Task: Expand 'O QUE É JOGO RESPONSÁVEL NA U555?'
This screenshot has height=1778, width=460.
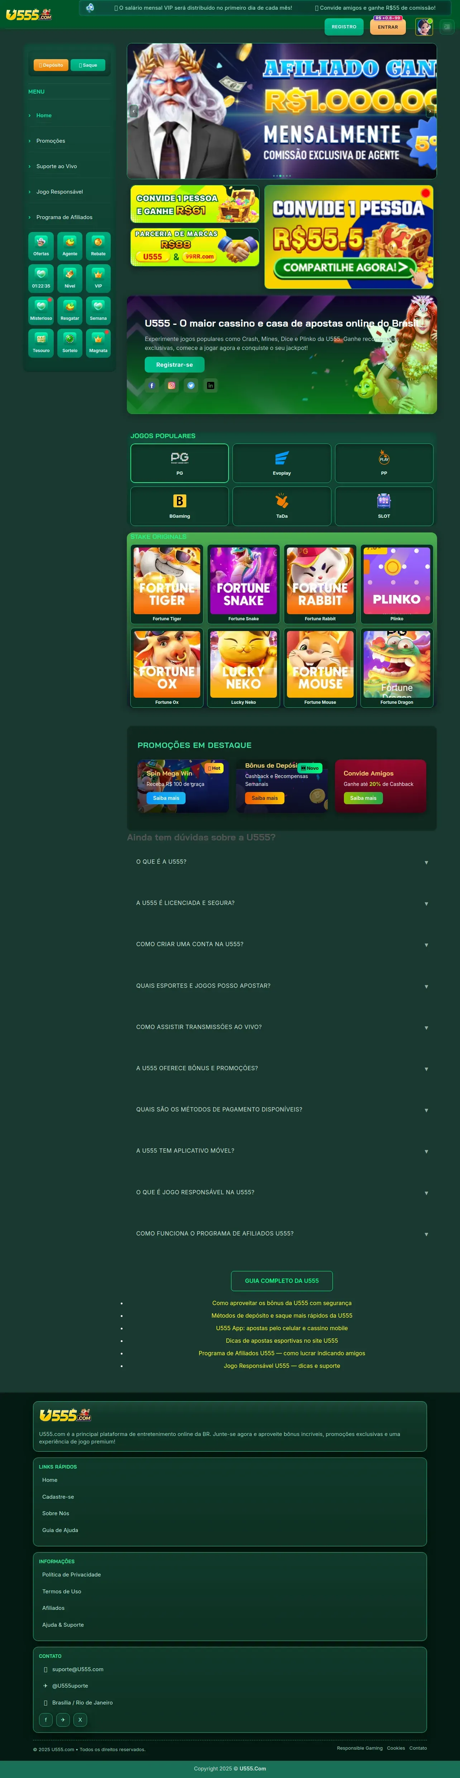Action: (x=281, y=1192)
